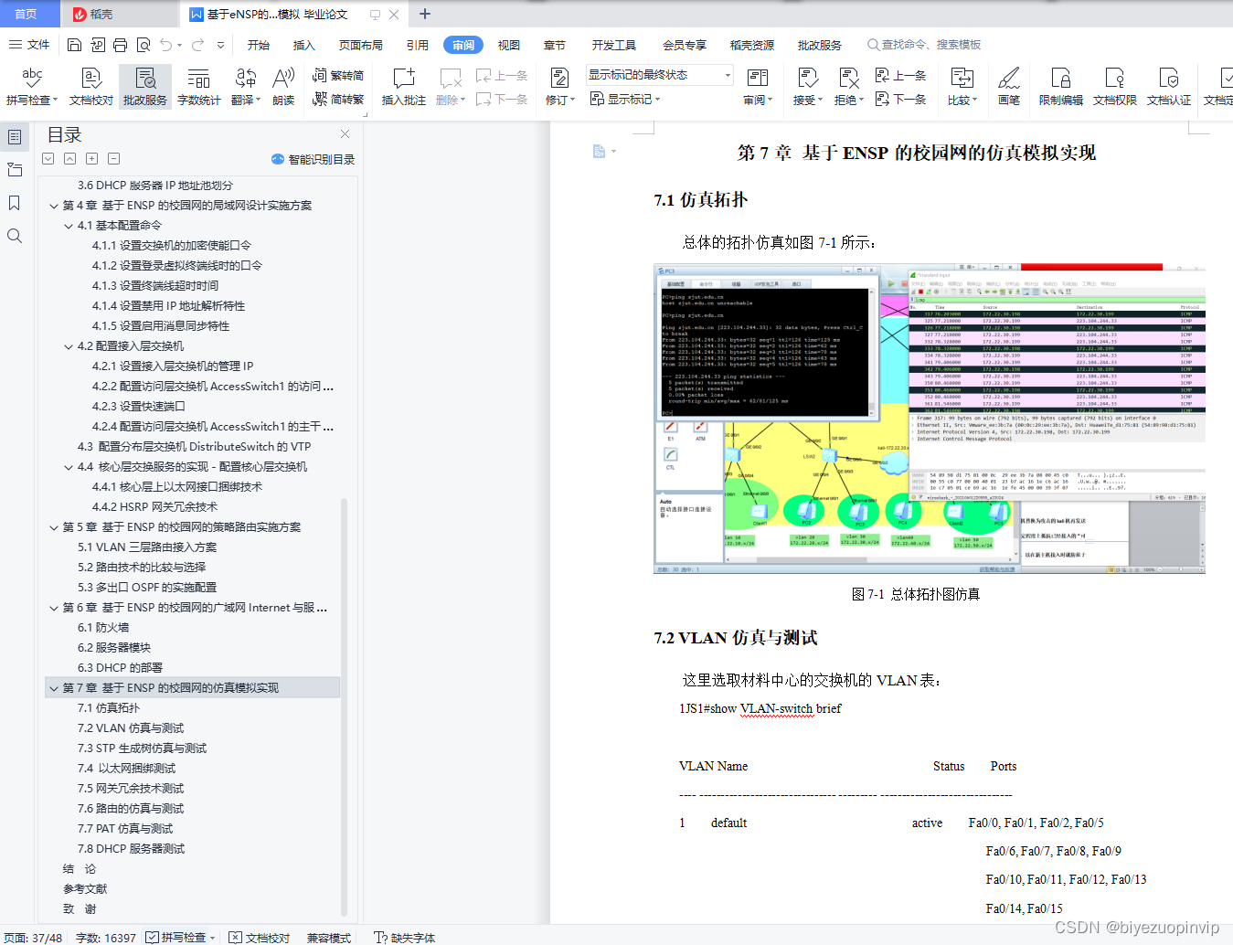Open the search icon in left sidebar
The height and width of the screenshot is (945, 1233).
click(15, 236)
